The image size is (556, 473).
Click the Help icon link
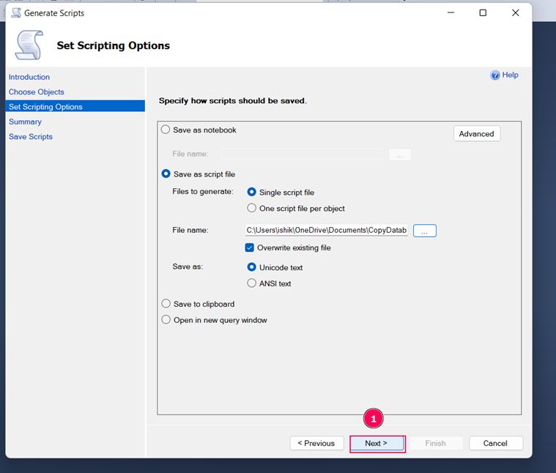495,75
